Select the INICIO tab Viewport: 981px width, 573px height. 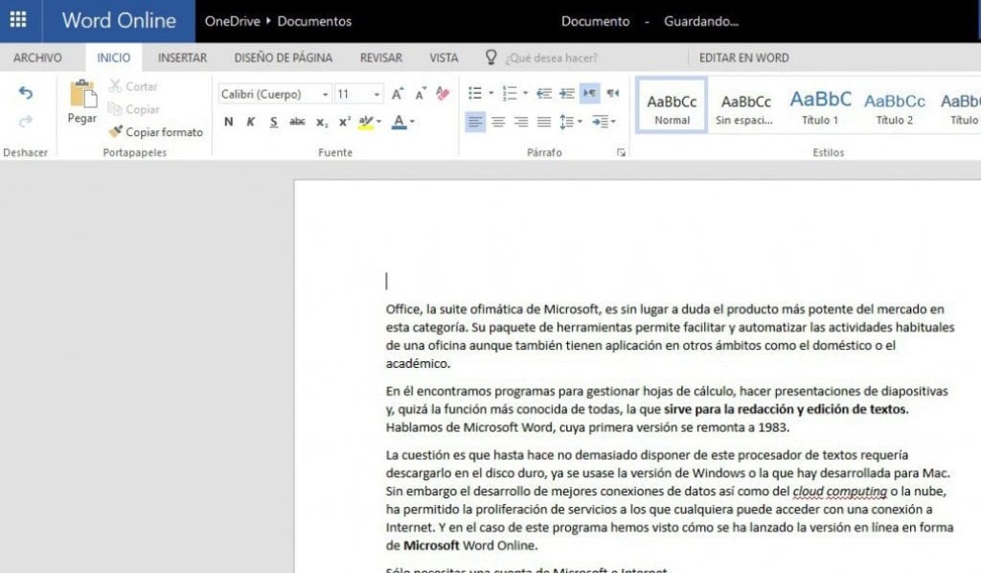pos(114,57)
